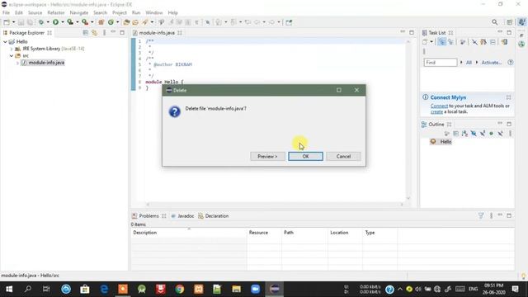Expand JRE System Library node

click(x=12, y=49)
